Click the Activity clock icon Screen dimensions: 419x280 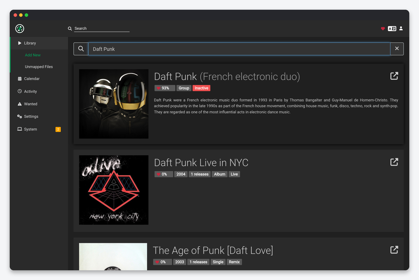pyautogui.click(x=20, y=91)
